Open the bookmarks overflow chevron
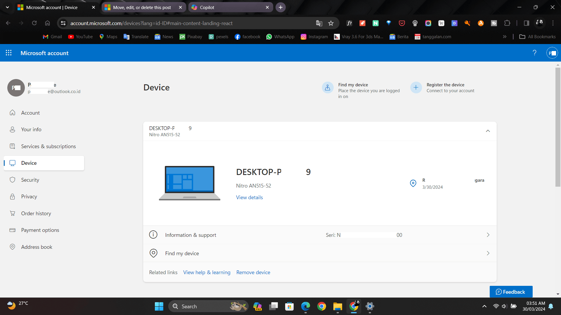The image size is (561, 315). point(505,36)
